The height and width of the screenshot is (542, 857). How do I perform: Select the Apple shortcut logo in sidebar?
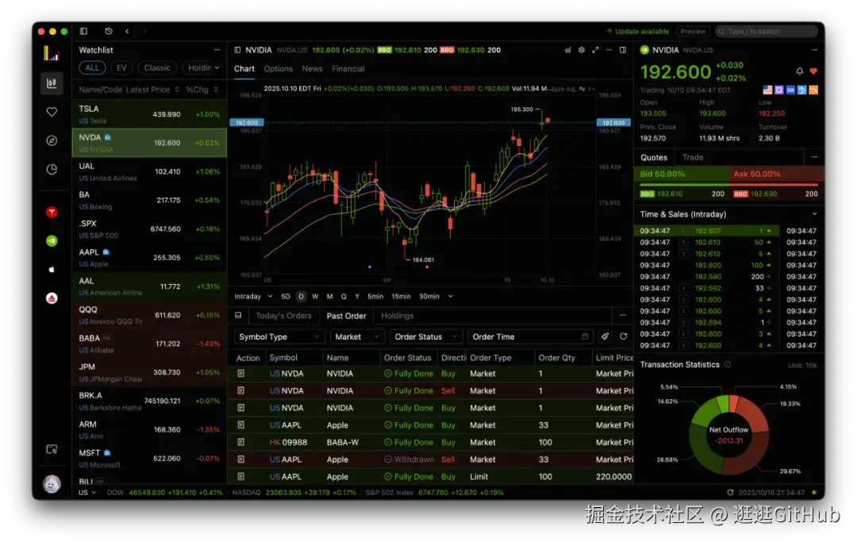(52, 269)
